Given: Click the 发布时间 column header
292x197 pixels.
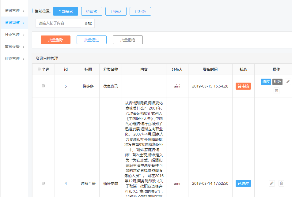Looking at the screenshot, I should coord(210,69).
